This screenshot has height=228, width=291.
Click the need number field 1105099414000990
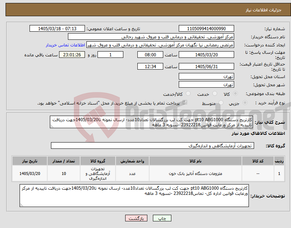[x=206, y=28]
